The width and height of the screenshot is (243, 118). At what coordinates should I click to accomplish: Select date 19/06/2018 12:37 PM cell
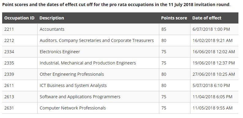pyautogui.click(x=214, y=63)
